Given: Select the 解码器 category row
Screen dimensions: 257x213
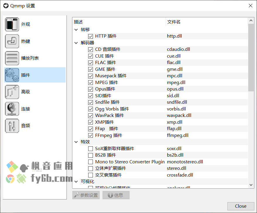Looking at the screenshot, I should coord(164,43).
